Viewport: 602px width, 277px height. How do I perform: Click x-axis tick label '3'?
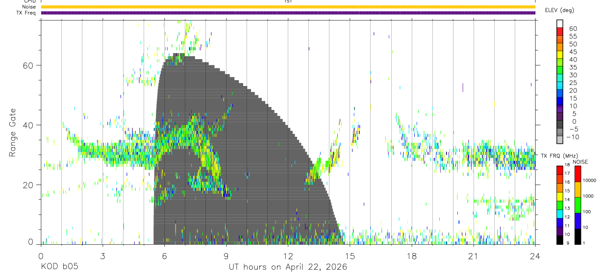pyautogui.click(x=102, y=256)
